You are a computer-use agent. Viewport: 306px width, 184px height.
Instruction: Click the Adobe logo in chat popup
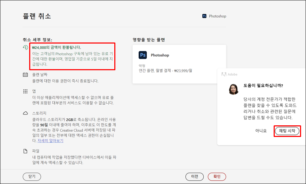tap(229, 74)
